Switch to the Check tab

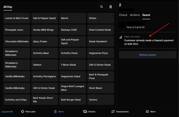coord(123,15)
